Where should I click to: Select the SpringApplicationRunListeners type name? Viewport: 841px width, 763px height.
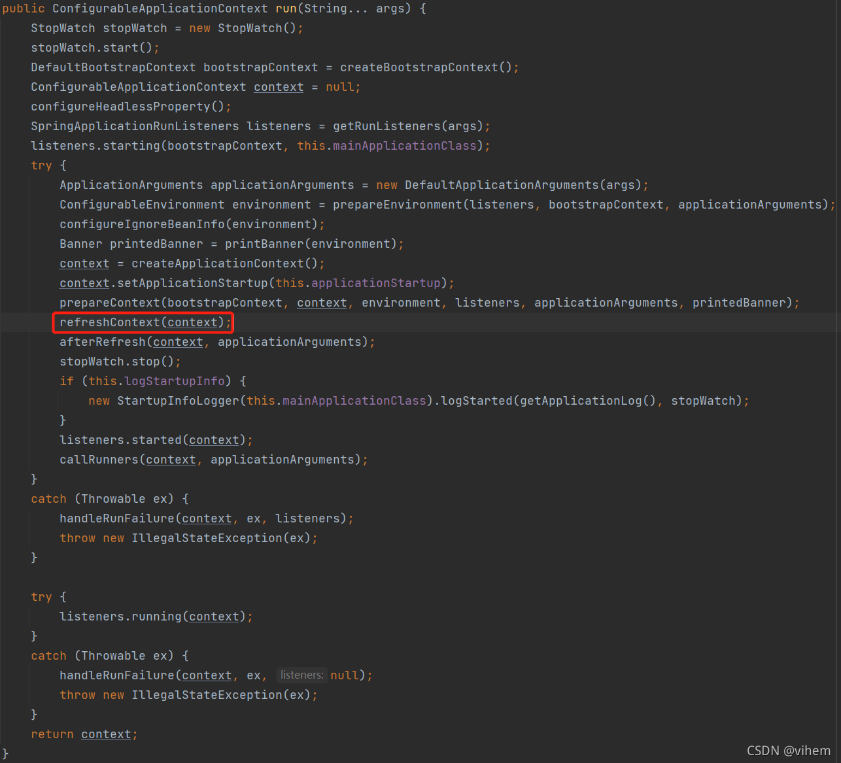(135, 126)
